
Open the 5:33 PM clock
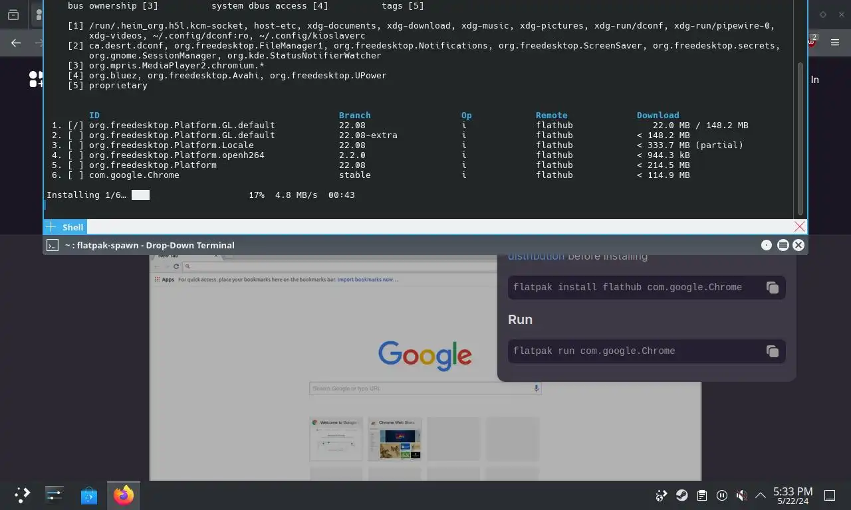click(x=792, y=495)
